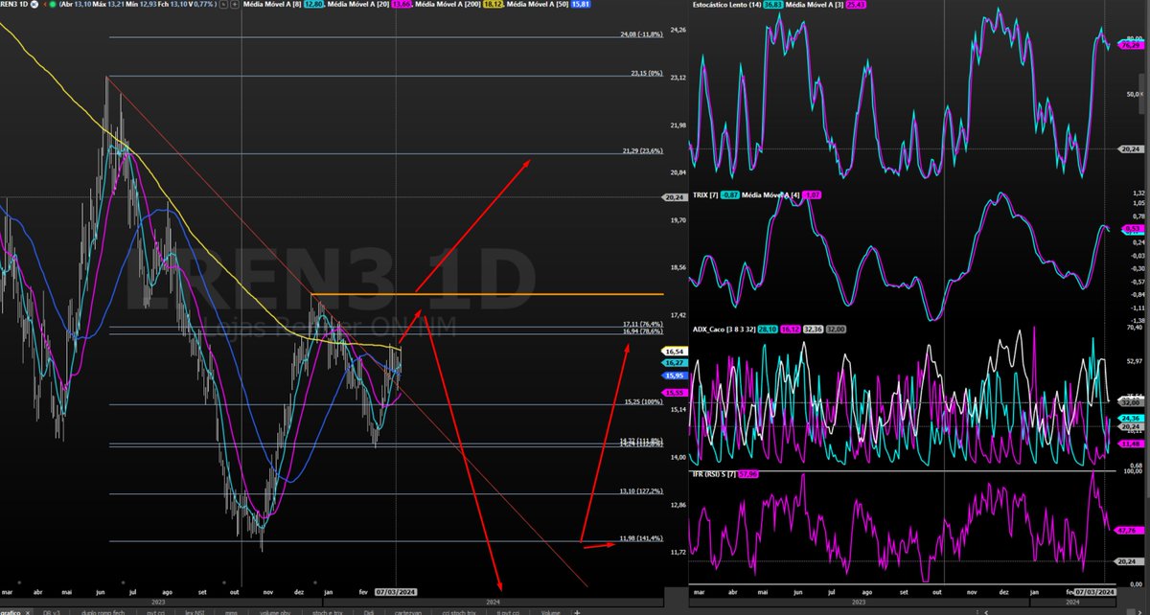The width and height of the screenshot is (1150, 615).
Task: Click the 16,54 yellow price tag on axis
Action: point(674,353)
